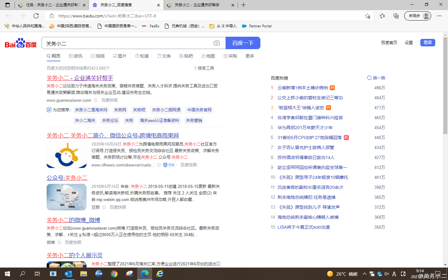Viewport: 448px width, 280px height.
Task: Open 搜索工具 filter options
Action: pos(204,68)
